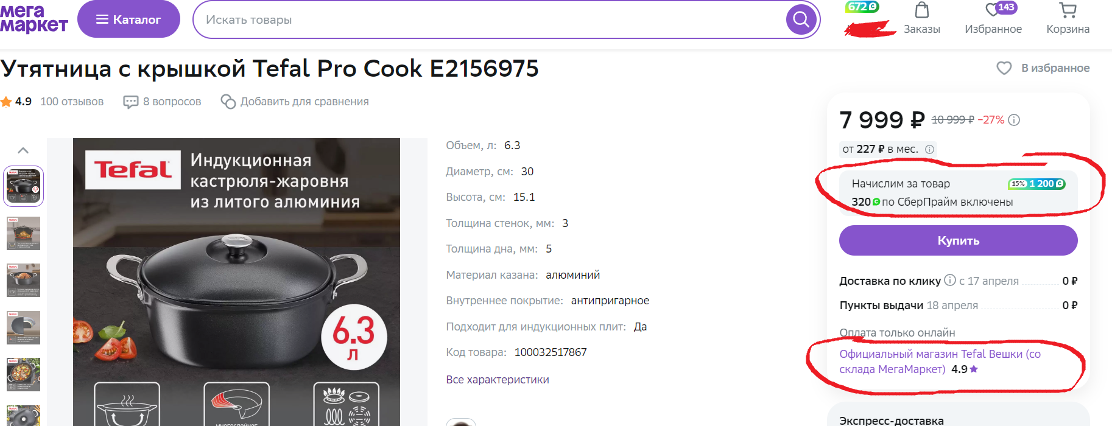Select the fifth thumbnail with cooked food
Image resolution: width=1112 pixels, height=426 pixels.
(23, 374)
